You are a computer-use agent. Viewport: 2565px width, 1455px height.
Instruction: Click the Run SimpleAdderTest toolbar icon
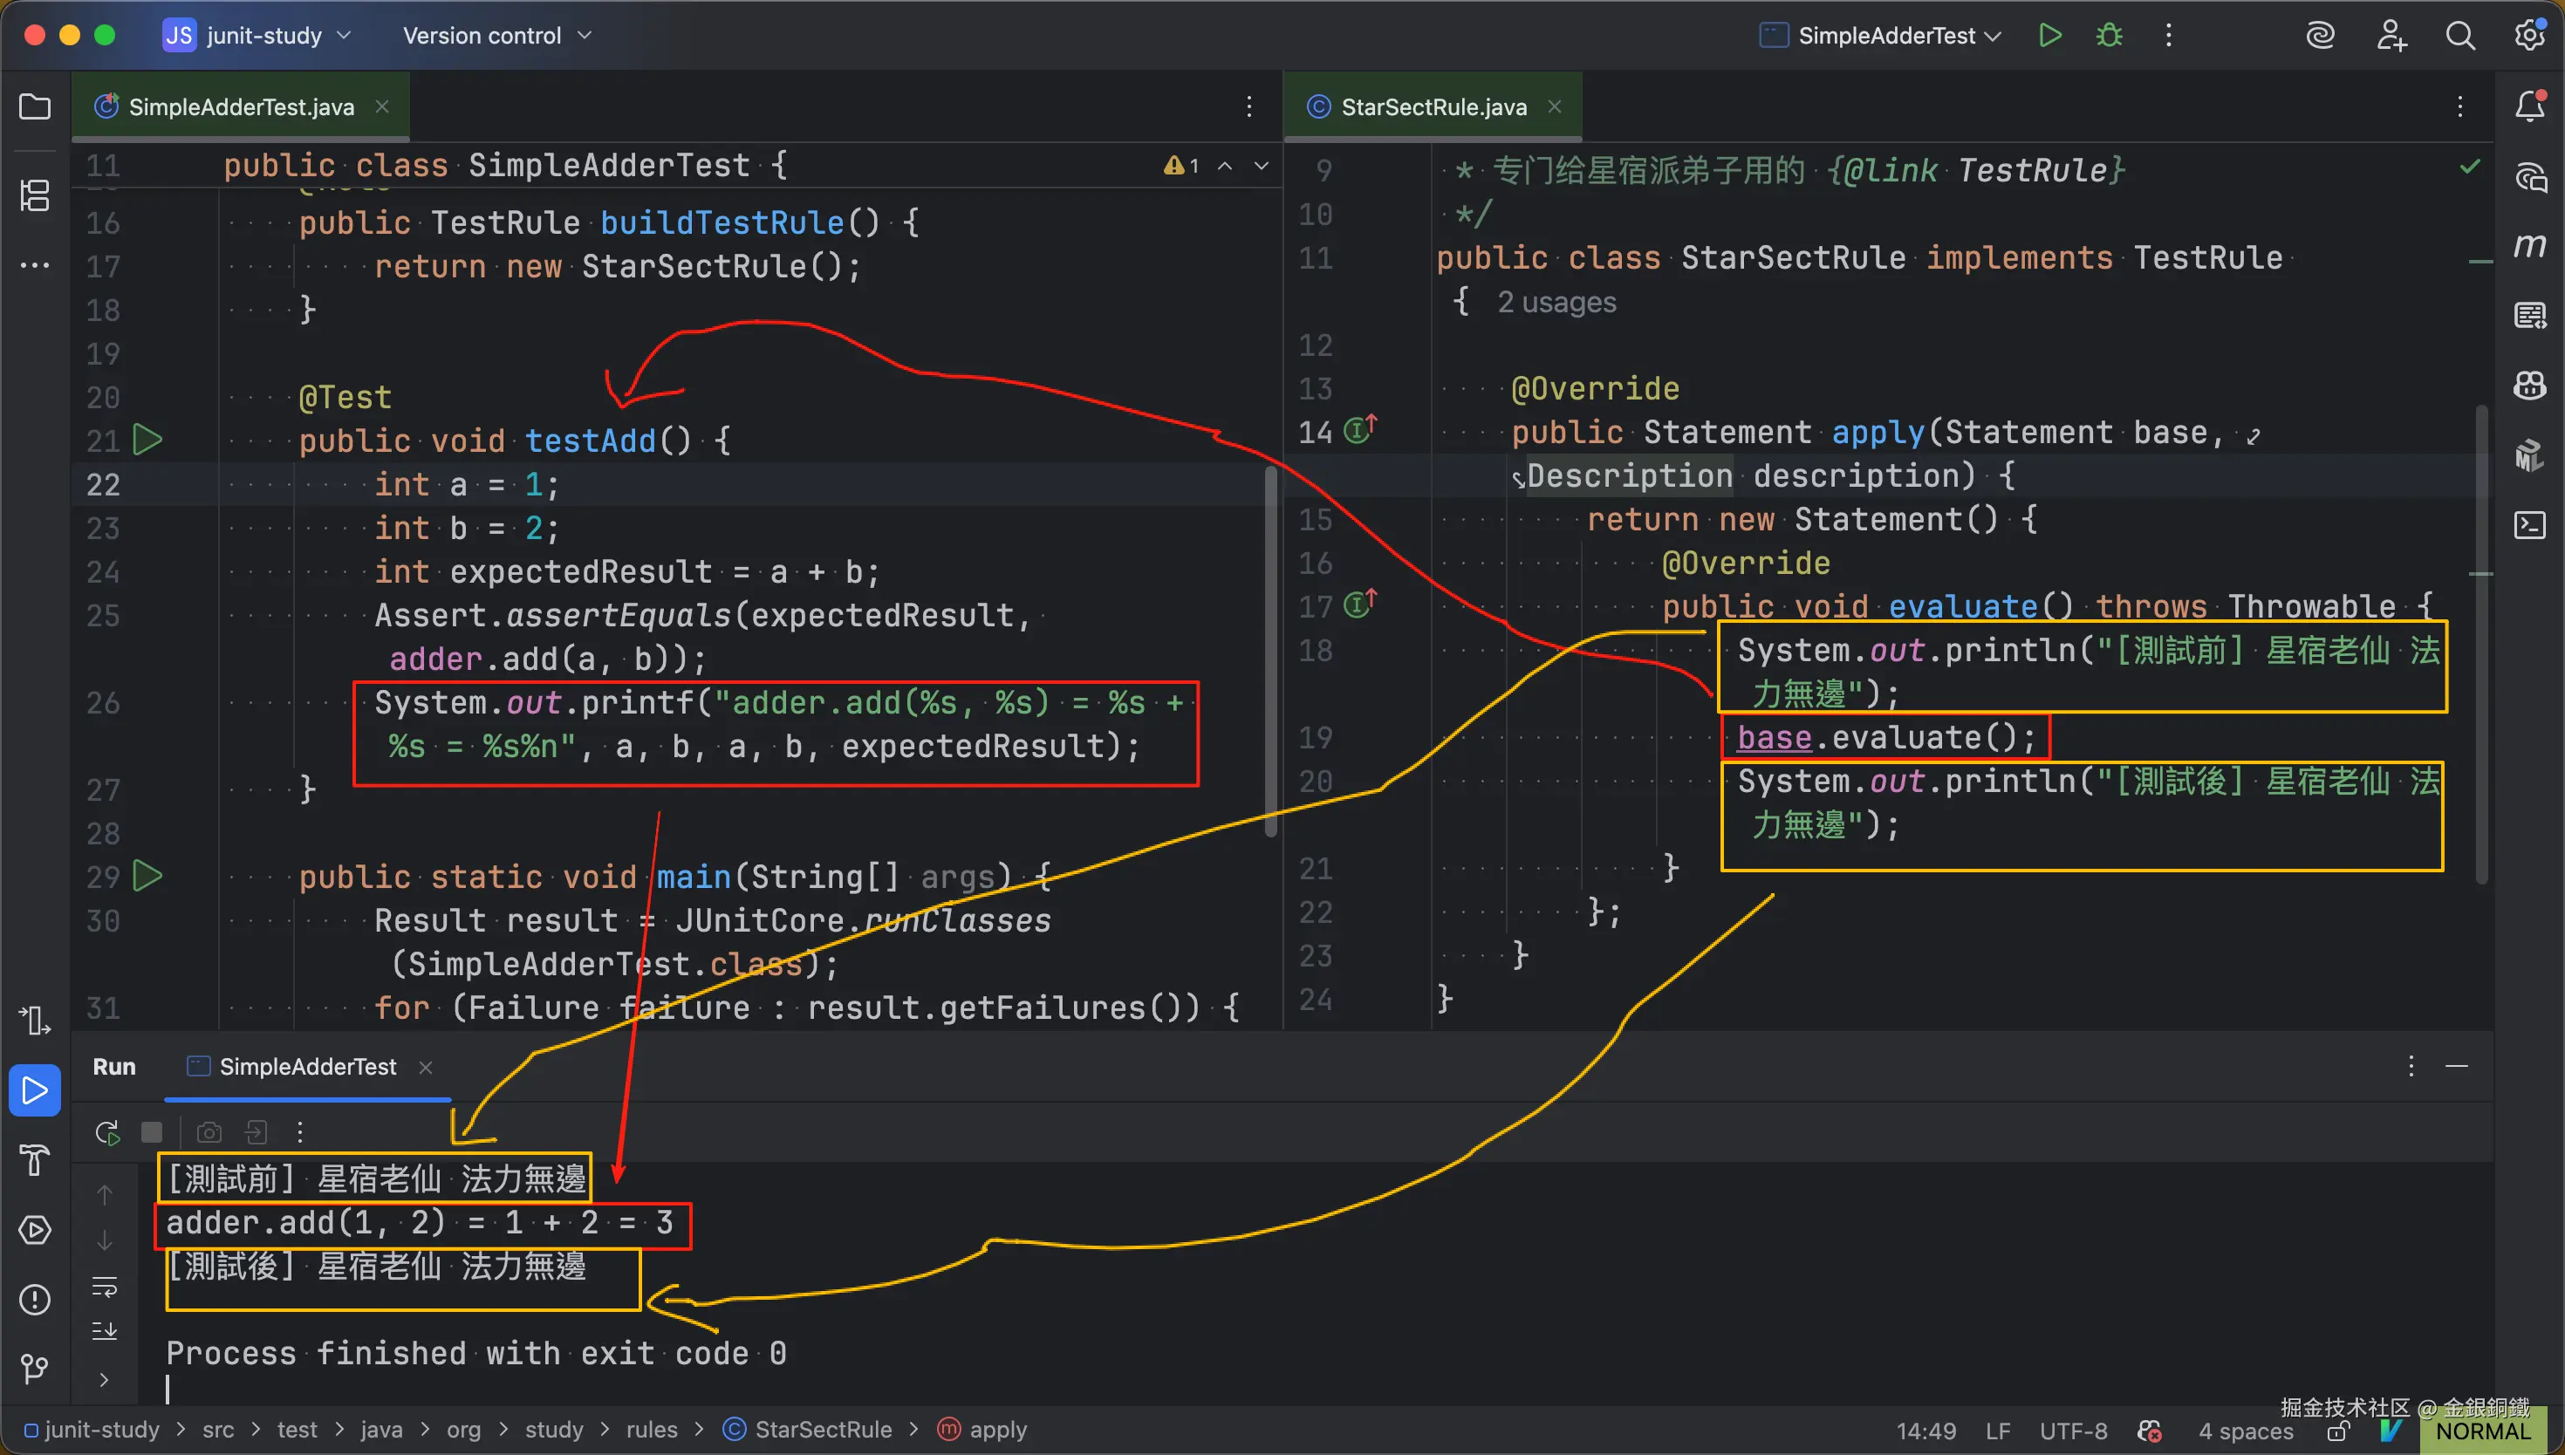click(x=2049, y=36)
